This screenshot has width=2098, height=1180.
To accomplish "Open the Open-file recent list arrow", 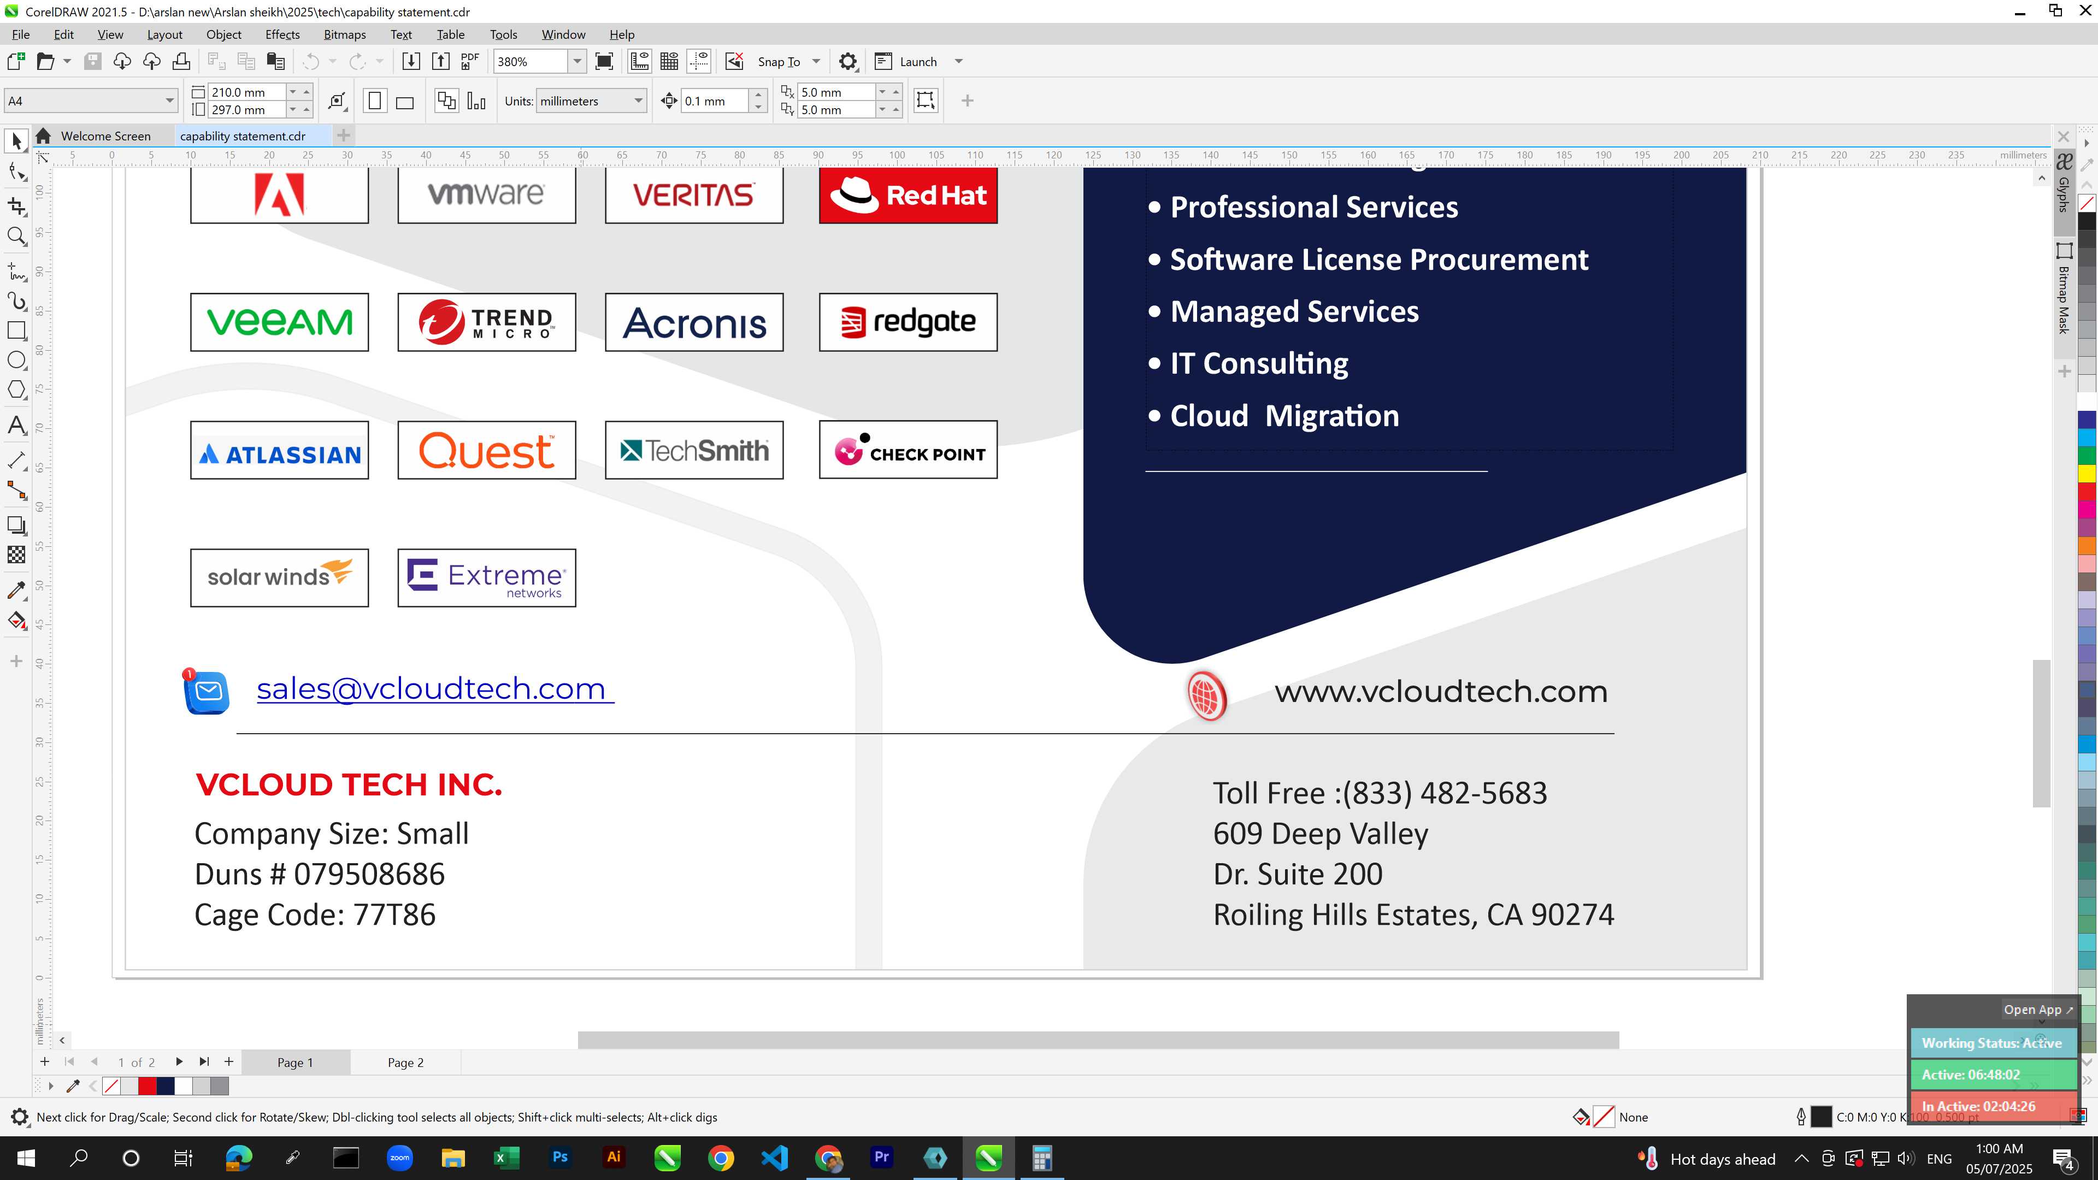I will tap(67, 61).
